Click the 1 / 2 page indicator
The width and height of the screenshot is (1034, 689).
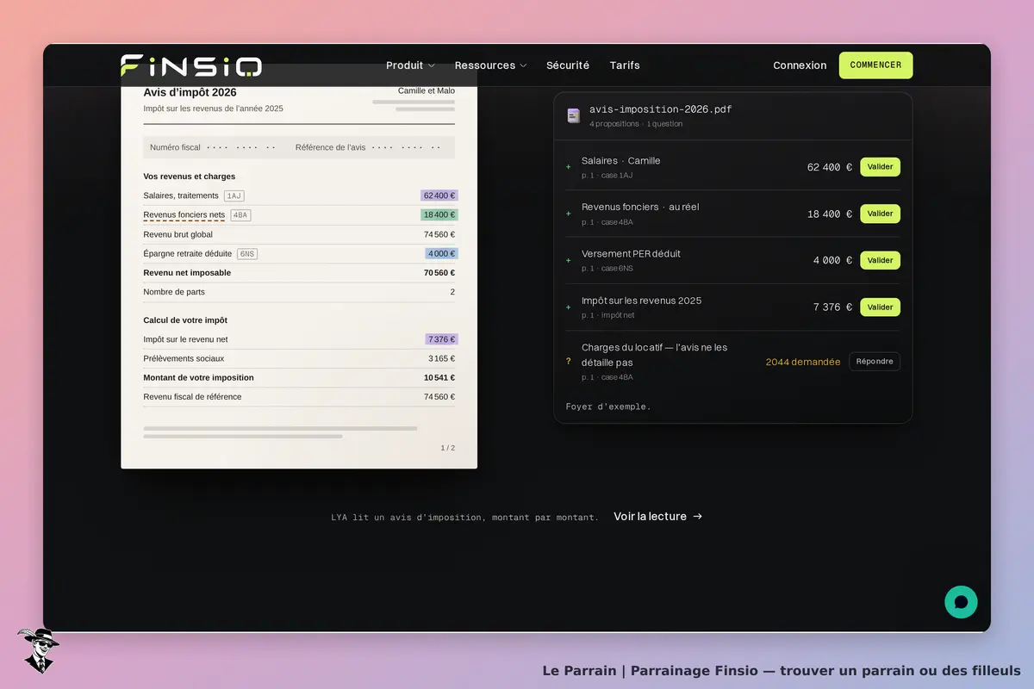pos(448,448)
